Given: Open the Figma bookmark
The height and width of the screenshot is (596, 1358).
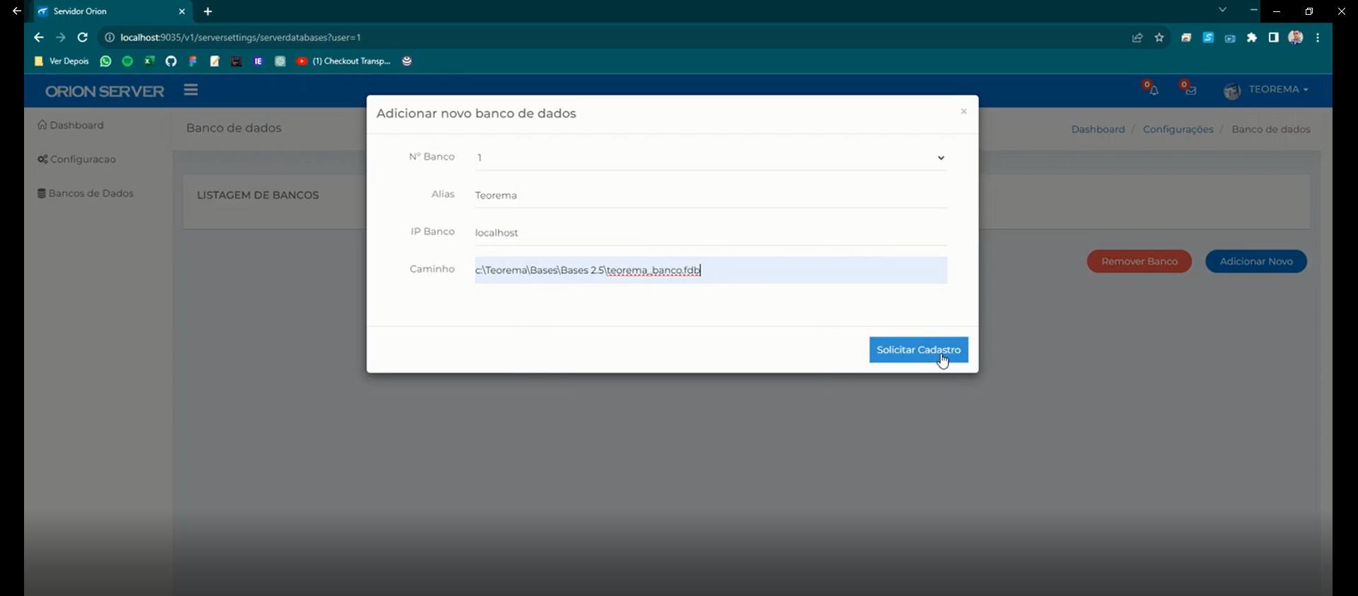Looking at the screenshot, I should (x=193, y=62).
